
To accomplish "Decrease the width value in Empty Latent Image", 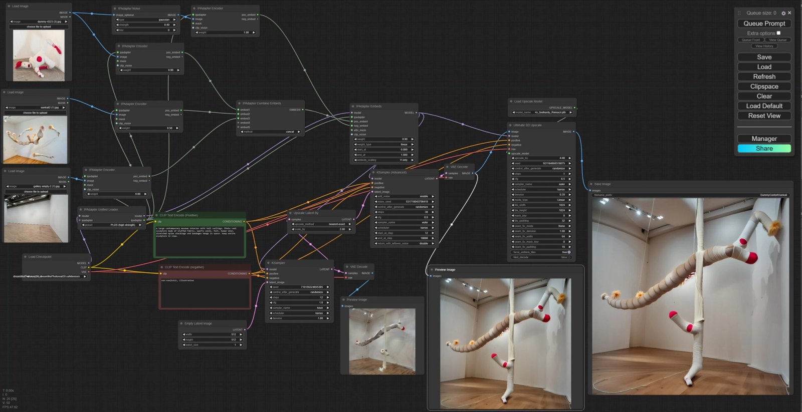I will click(x=184, y=334).
